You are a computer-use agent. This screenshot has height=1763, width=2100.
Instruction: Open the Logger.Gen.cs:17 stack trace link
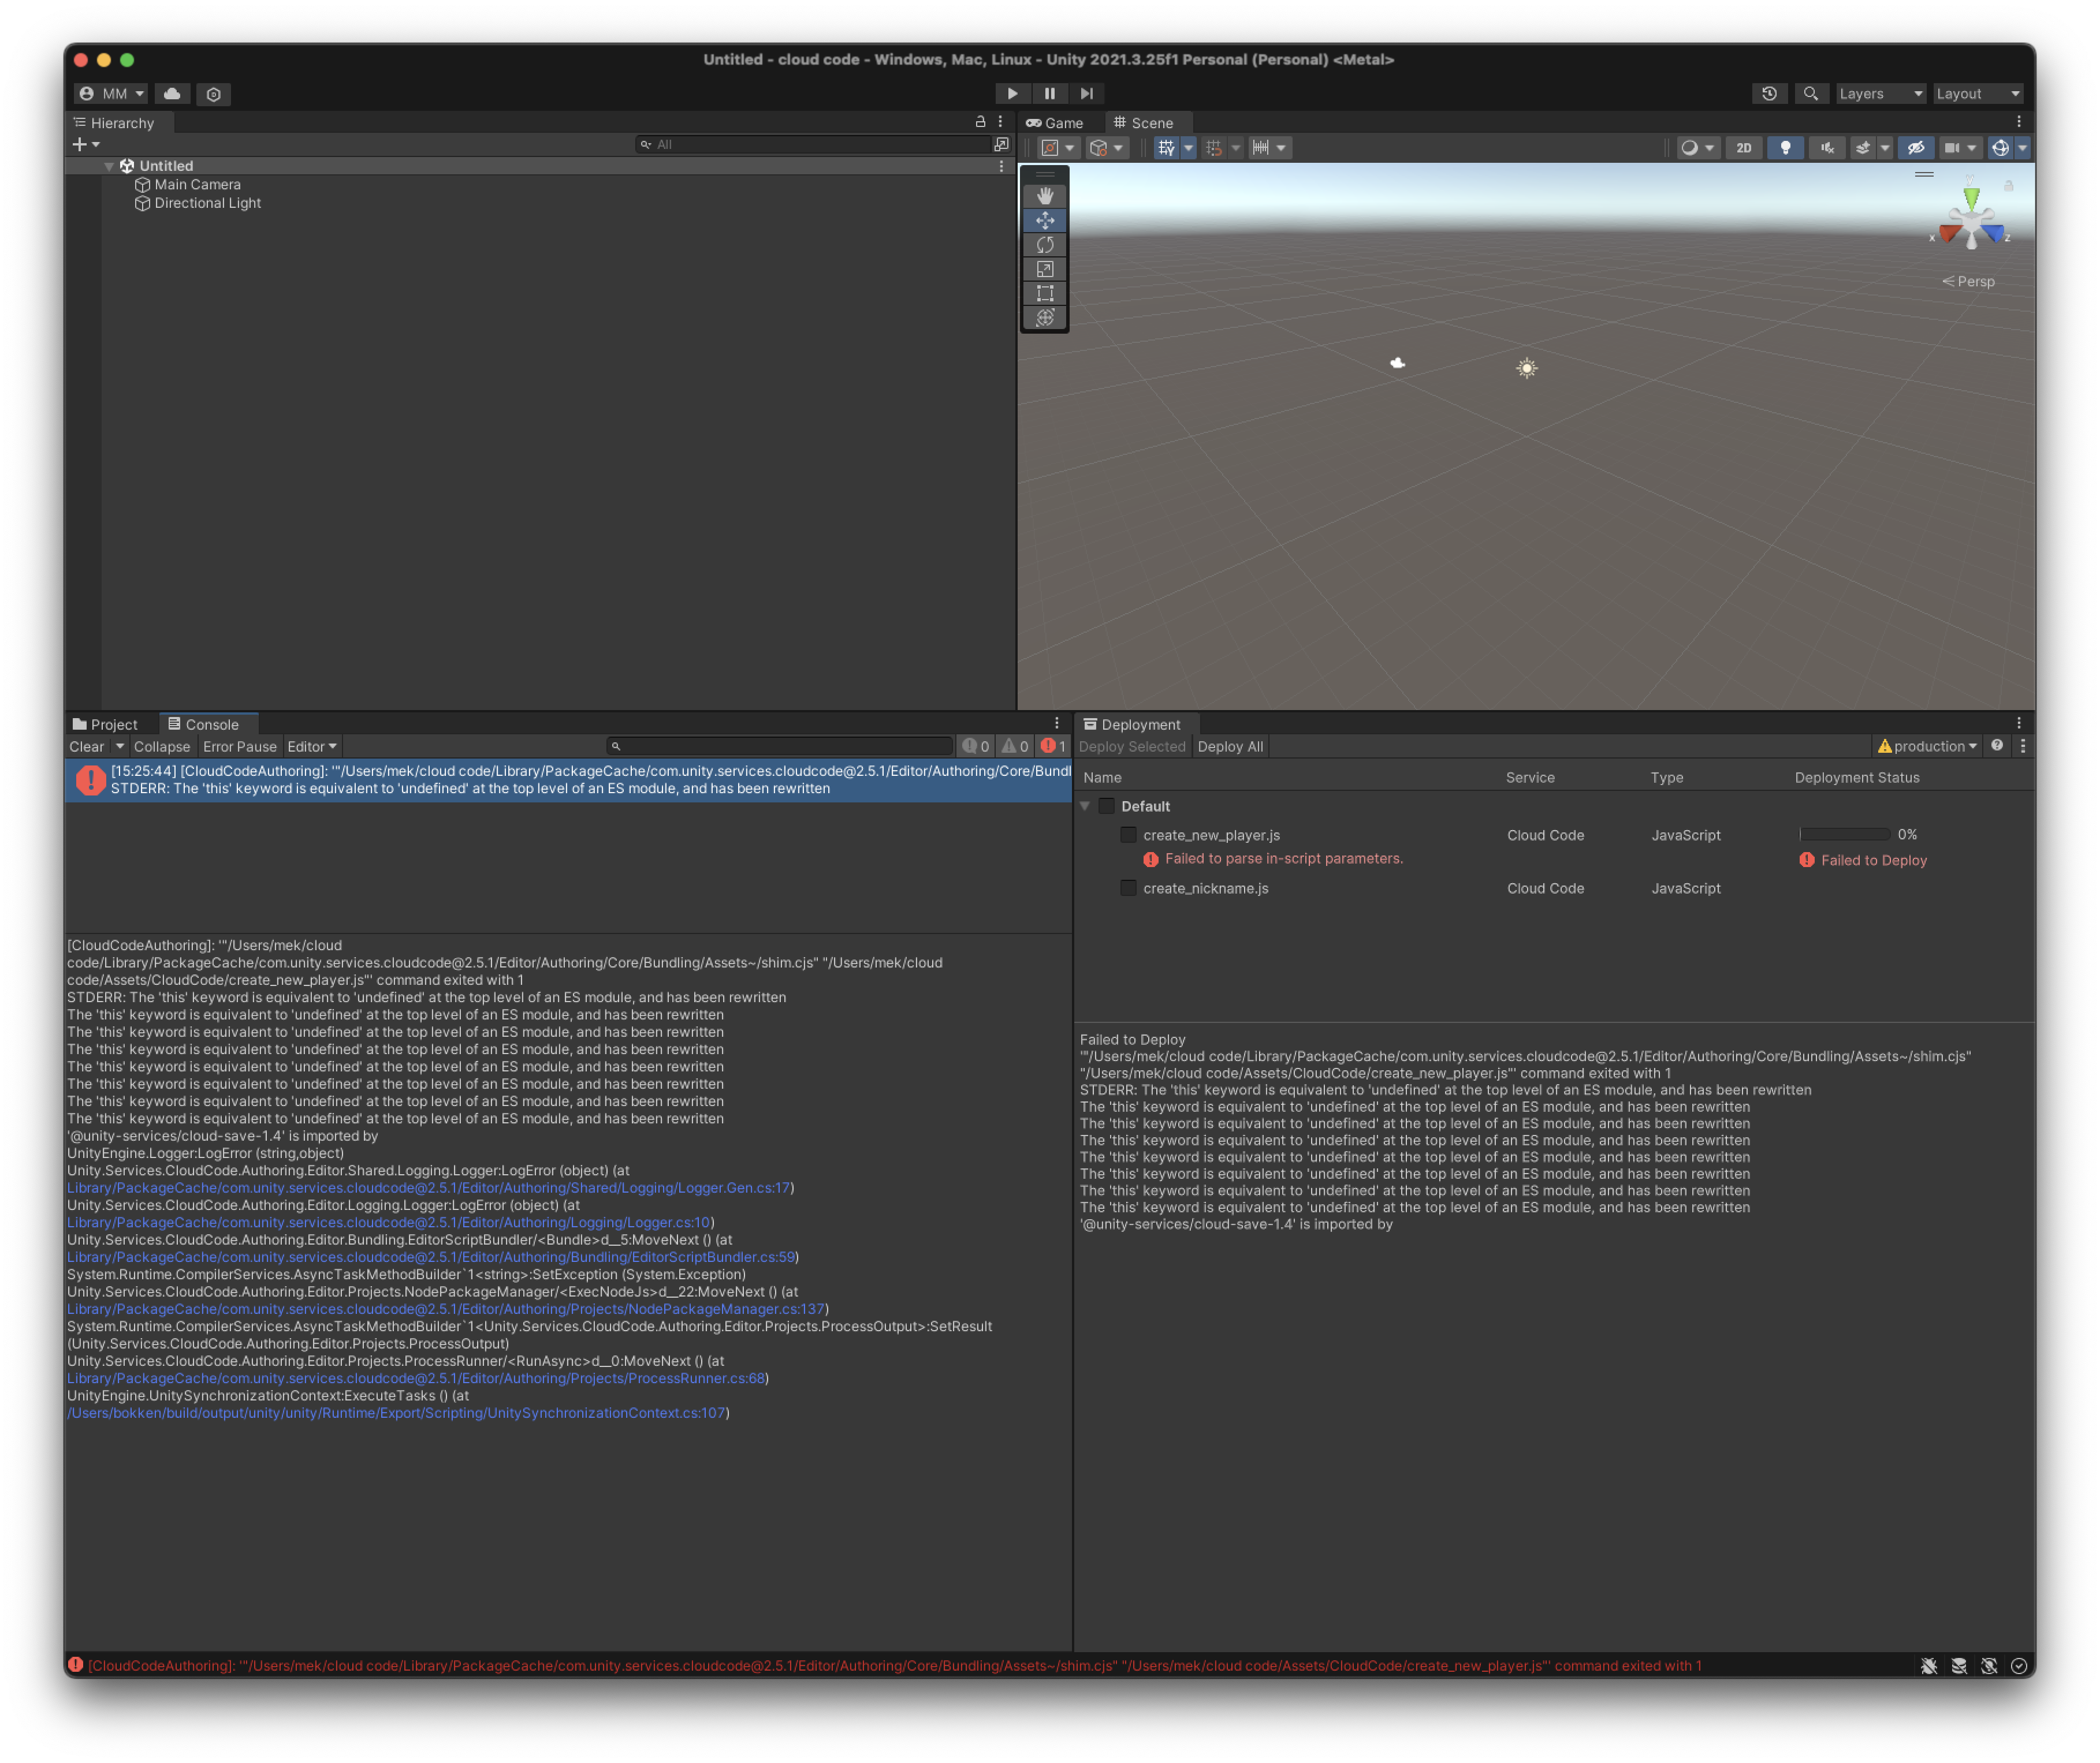pyautogui.click(x=429, y=1189)
